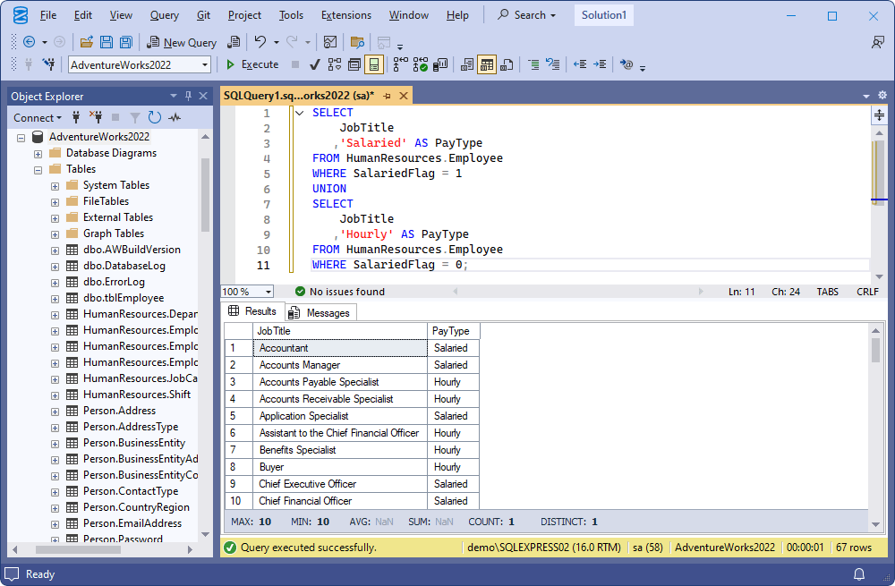Image resolution: width=895 pixels, height=586 pixels.
Task: Open the Tools menu
Action: 291,15
